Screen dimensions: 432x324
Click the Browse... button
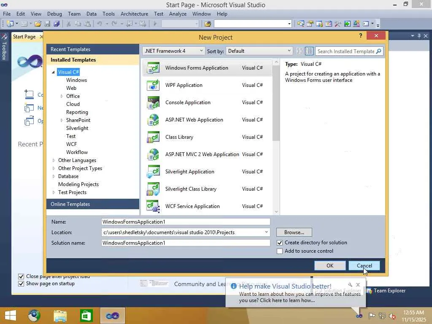(x=294, y=232)
